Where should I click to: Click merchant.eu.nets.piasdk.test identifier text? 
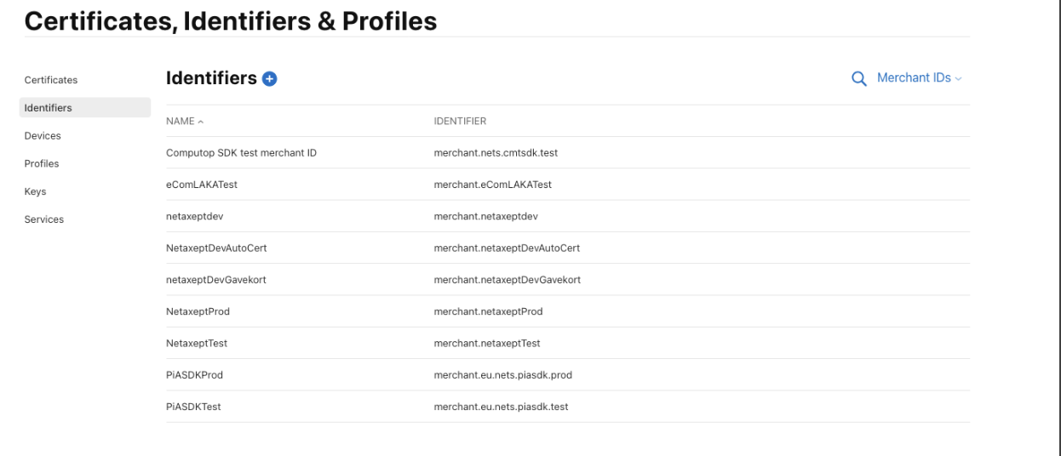[501, 407]
